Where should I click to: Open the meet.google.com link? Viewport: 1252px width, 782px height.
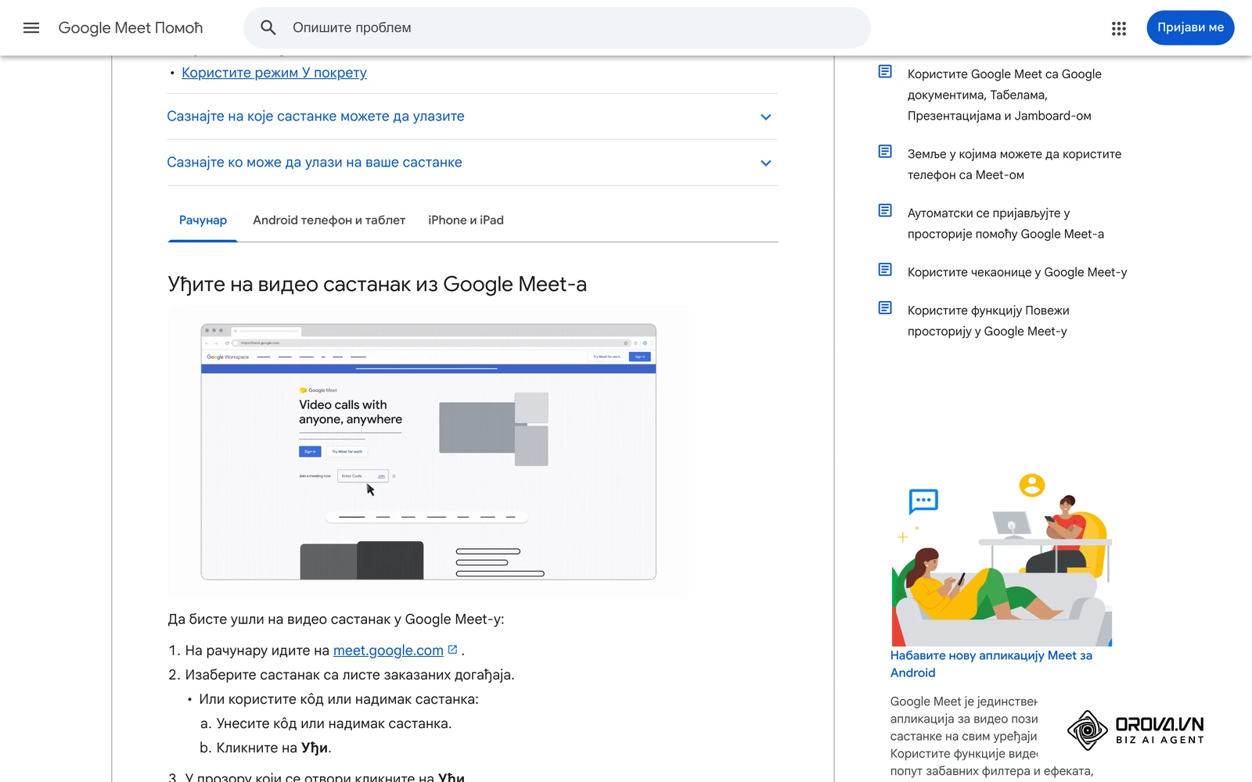(x=388, y=651)
